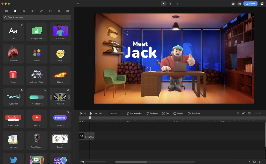This screenshot has height=164, width=266.
Task: Activate the pointer selection tool
Action: (x=163, y=4)
